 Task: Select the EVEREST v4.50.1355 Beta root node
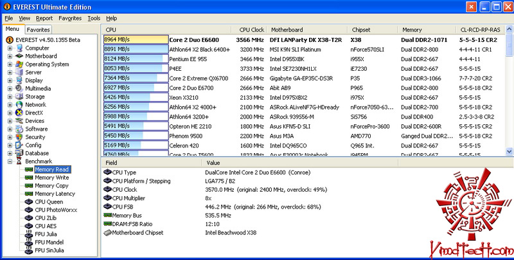(48, 40)
